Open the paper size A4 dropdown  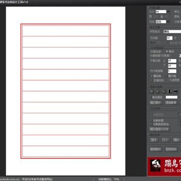coord(162,12)
